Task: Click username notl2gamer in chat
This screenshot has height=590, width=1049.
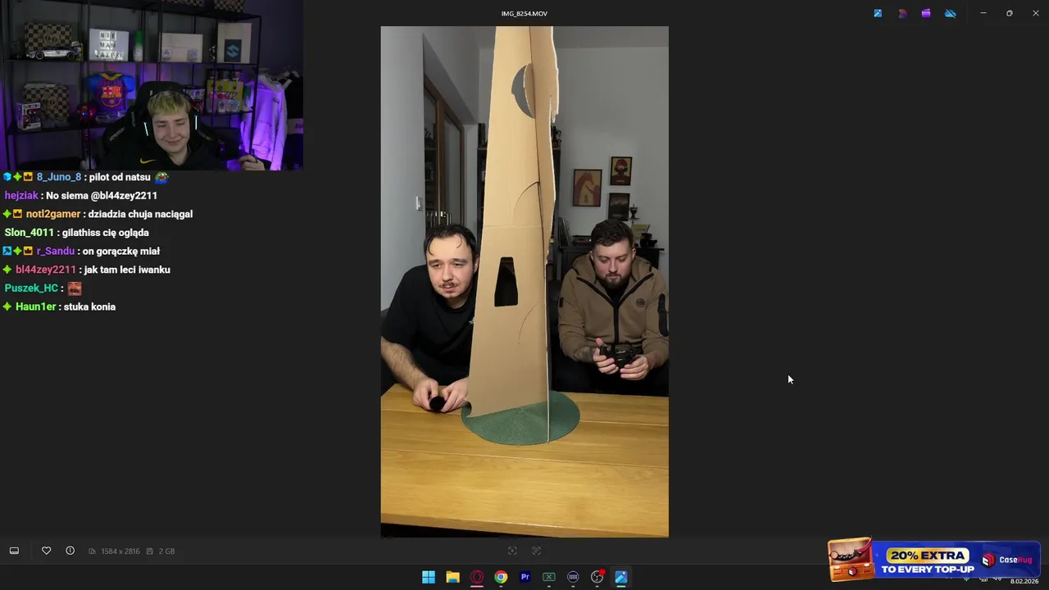Action: [53, 214]
